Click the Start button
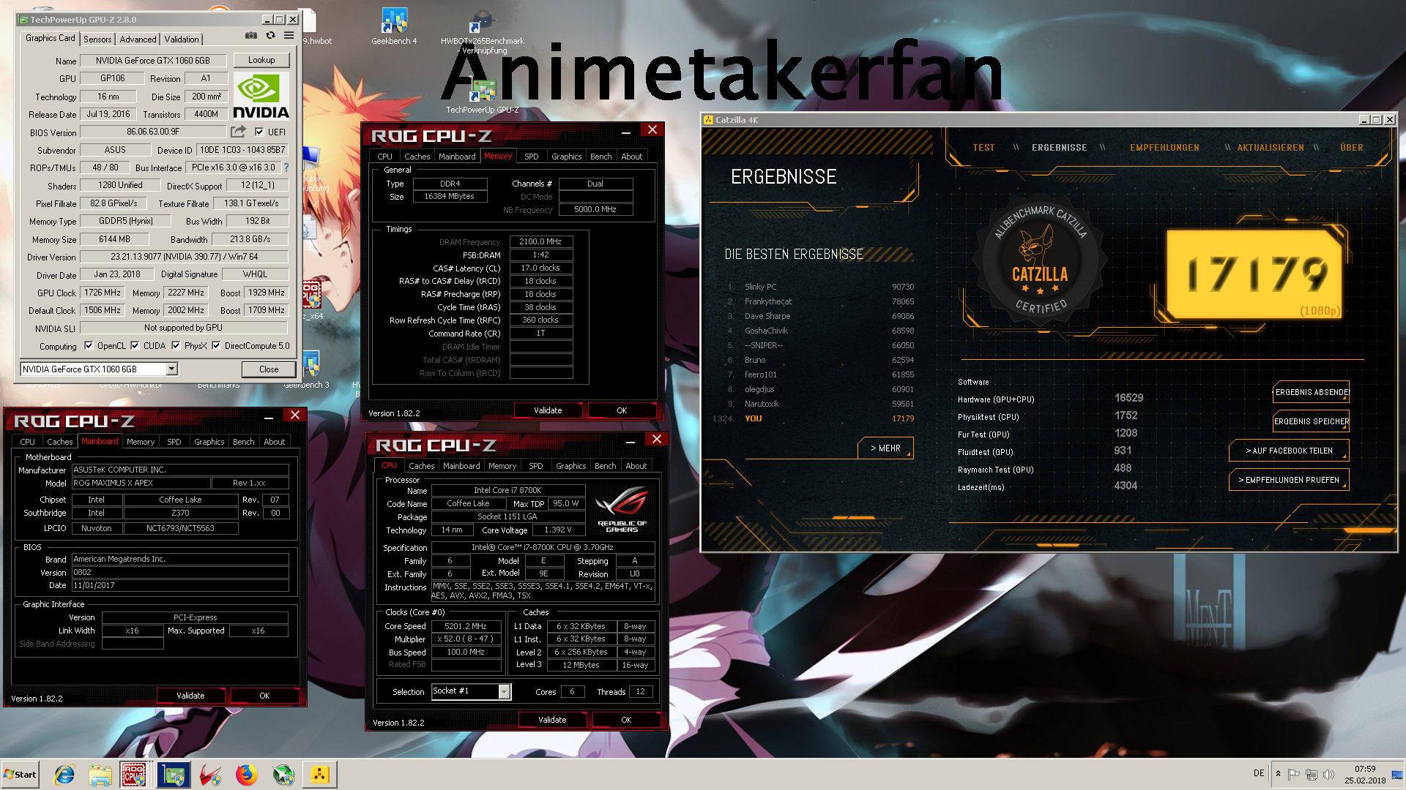1406x790 pixels. 20,775
